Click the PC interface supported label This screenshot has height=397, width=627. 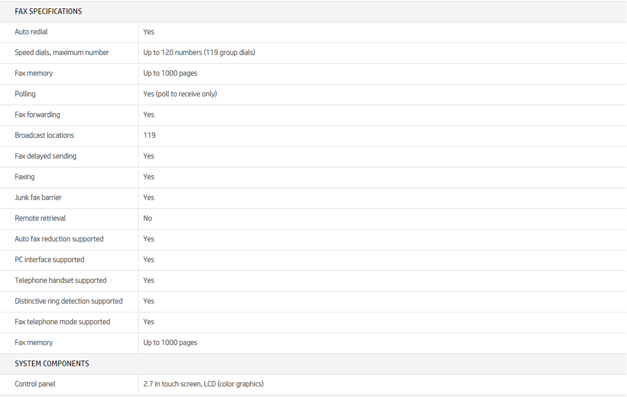pos(49,260)
